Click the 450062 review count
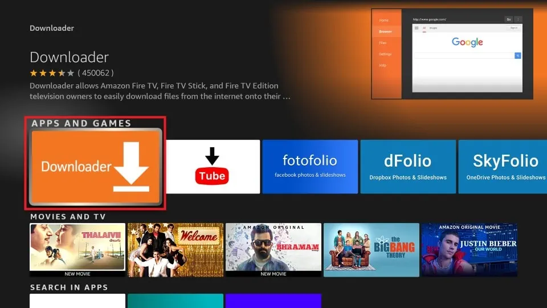The image size is (547, 308). 96,73
